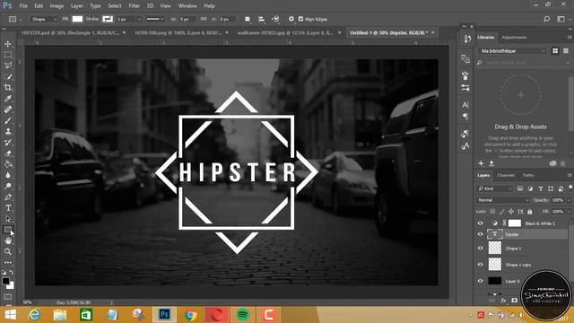This screenshot has width=574, height=323.
Task: Open the Opacity slider dropdown arrow
Action: point(569,200)
